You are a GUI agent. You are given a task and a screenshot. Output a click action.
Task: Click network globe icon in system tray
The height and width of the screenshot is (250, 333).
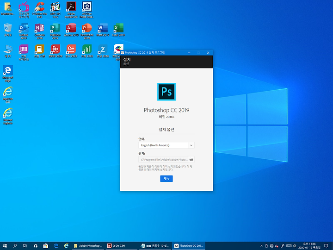coord(271,246)
